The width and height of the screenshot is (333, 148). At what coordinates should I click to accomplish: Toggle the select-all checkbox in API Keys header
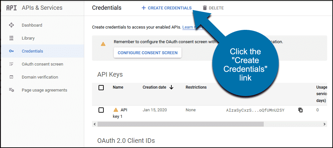[101, 87]
